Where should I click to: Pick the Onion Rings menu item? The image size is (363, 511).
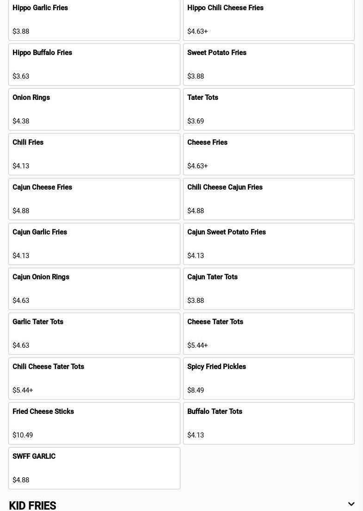click(x=94, y=109)
